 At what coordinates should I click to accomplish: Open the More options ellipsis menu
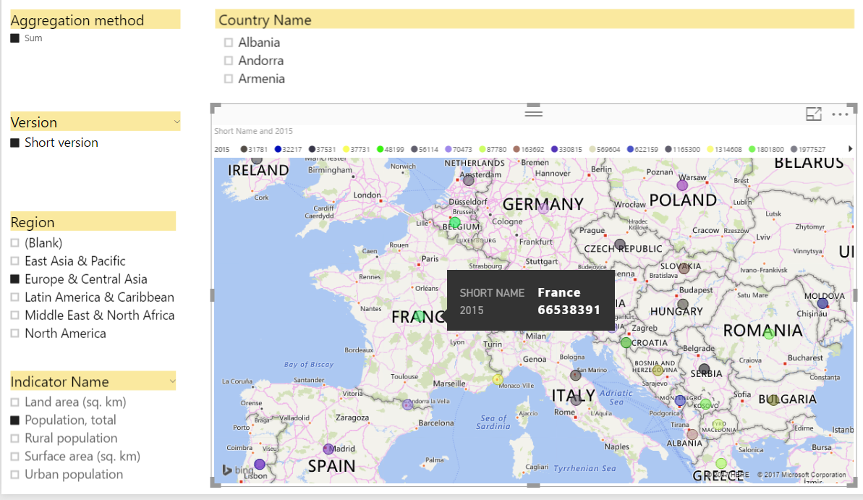click(840, 114)
